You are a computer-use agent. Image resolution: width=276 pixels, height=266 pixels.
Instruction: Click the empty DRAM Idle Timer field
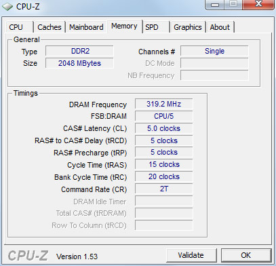click(x=164, y=201)
